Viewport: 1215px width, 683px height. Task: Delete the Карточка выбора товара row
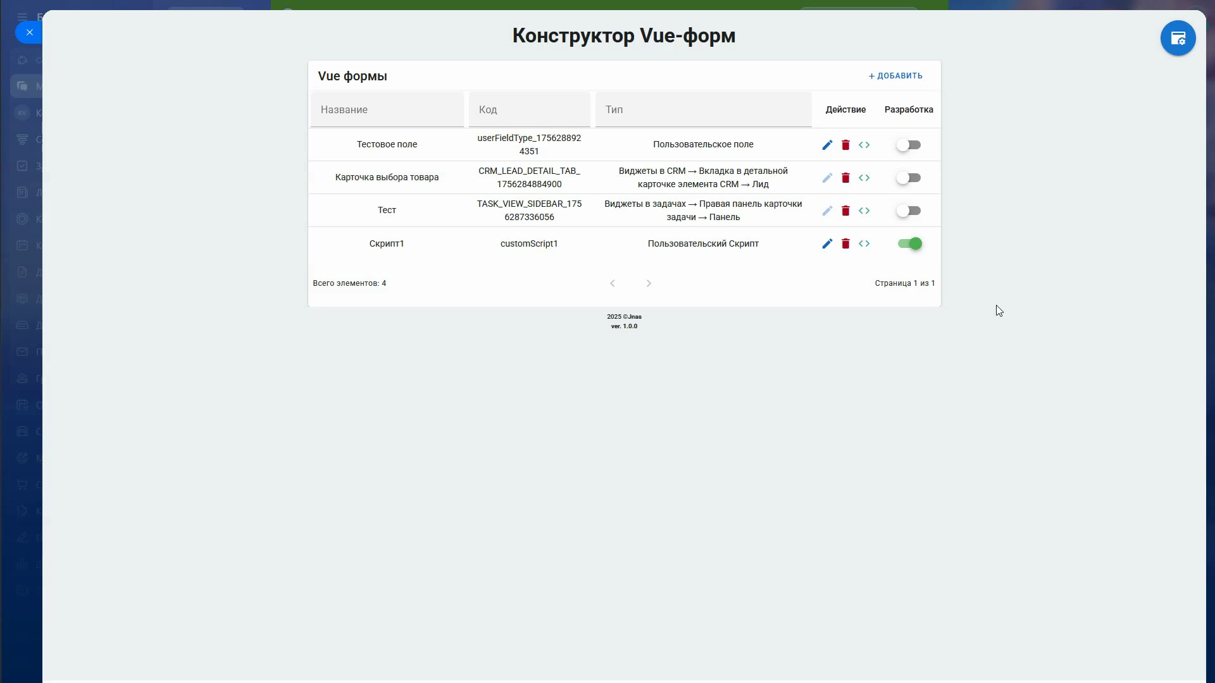[x=845, y=178]
